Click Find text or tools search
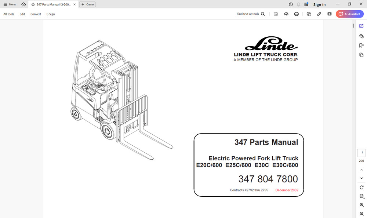This screenshot has height=218, width=367. pos(251,14)
